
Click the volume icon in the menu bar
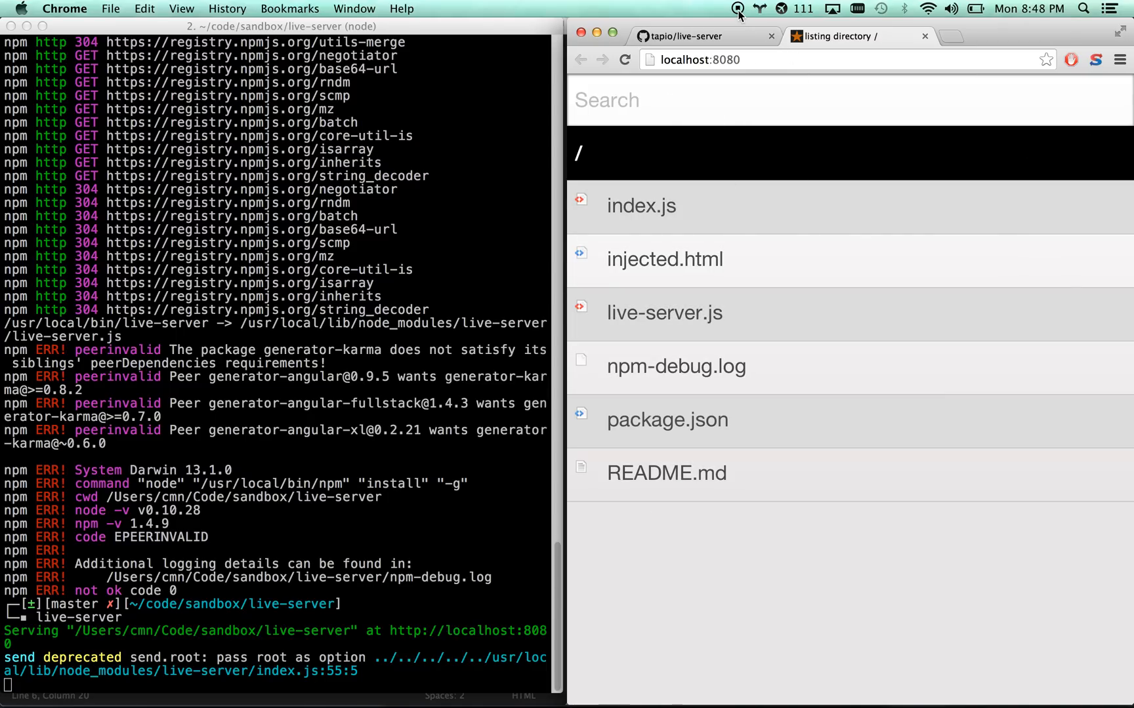pyautogui.click(x=951, y=9)
